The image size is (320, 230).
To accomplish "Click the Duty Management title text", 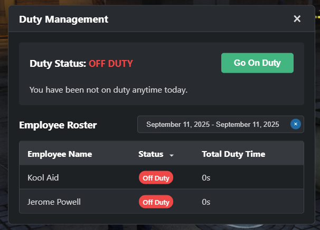I will (x=63, y=19).
